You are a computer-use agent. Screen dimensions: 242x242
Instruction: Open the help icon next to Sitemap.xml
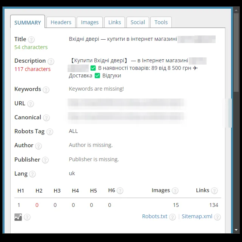coord(217,217)
